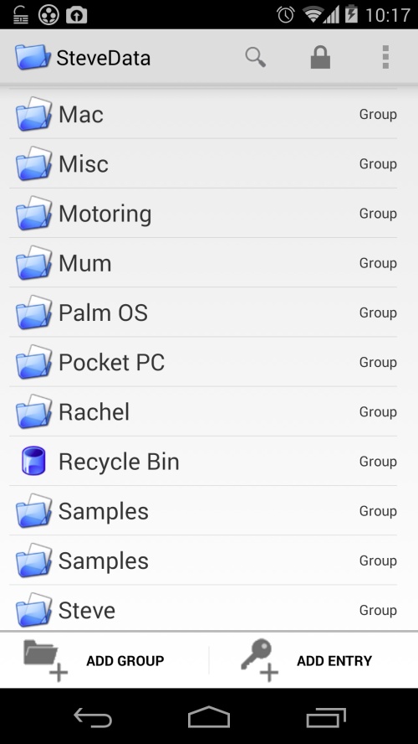Screen dimensions: 418x744
Task: Open the Recycle Bin group
Action: pyautogui.click(x=203, y=461)
